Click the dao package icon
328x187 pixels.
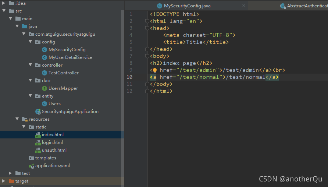[38, 81]
